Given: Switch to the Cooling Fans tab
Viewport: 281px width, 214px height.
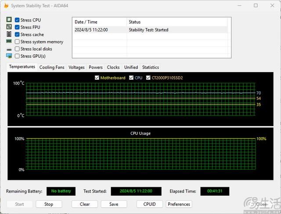Looking at the screenshot, I should click(x=52, y=67).
